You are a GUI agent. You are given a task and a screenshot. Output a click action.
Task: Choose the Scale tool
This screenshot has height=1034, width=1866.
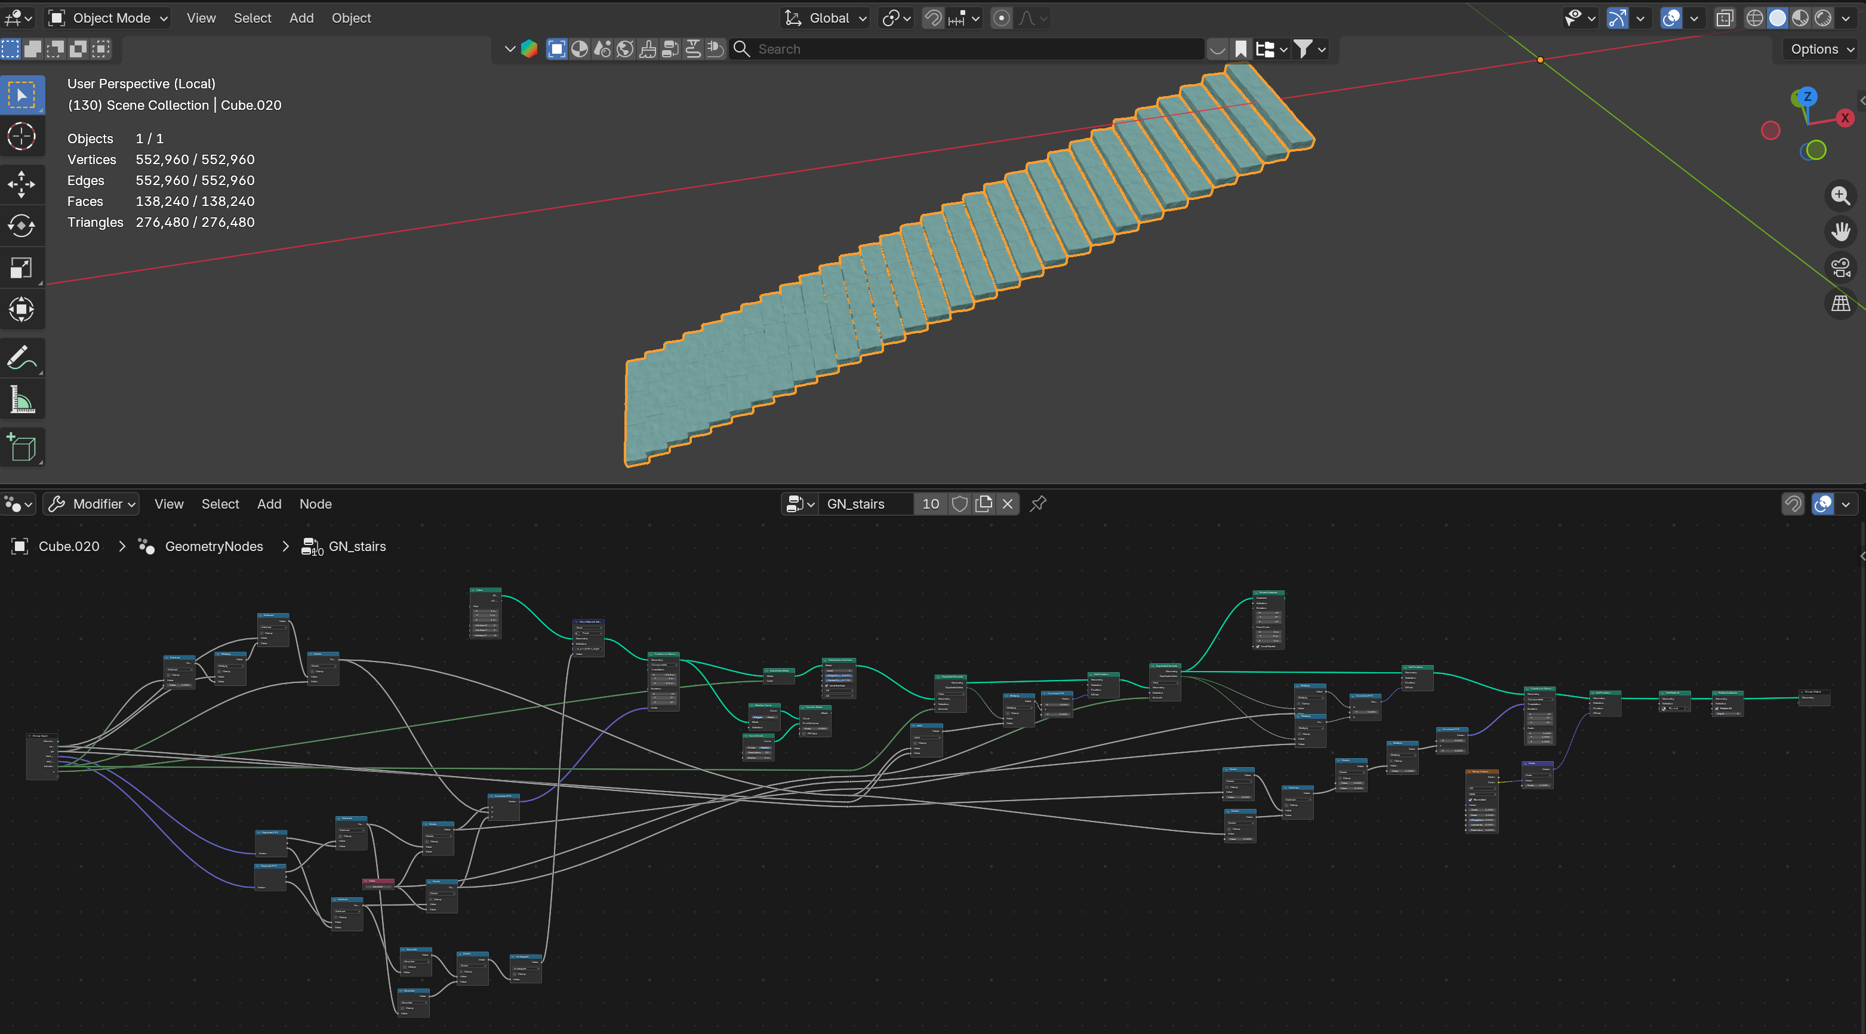(x=21, y=268)
